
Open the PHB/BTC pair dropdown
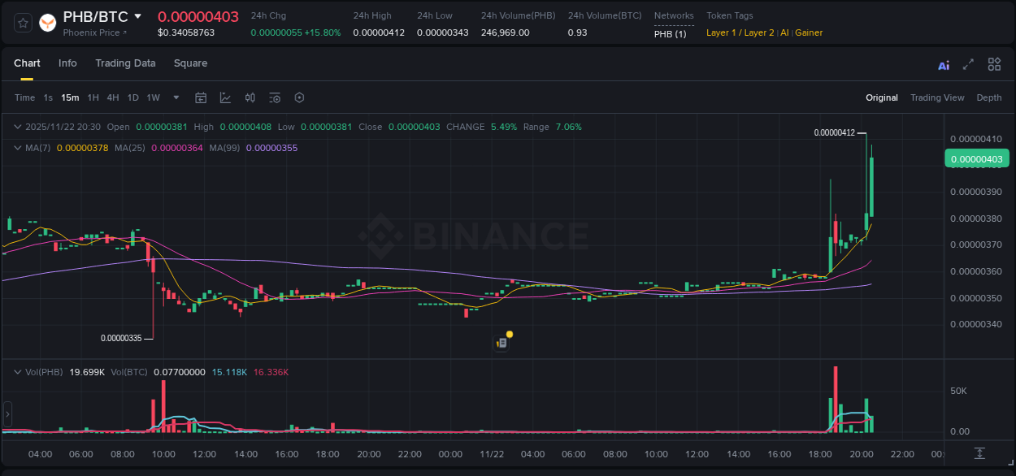coord(138,15)
